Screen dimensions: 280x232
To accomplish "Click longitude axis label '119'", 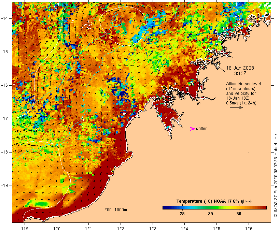I will coord(25,229).
